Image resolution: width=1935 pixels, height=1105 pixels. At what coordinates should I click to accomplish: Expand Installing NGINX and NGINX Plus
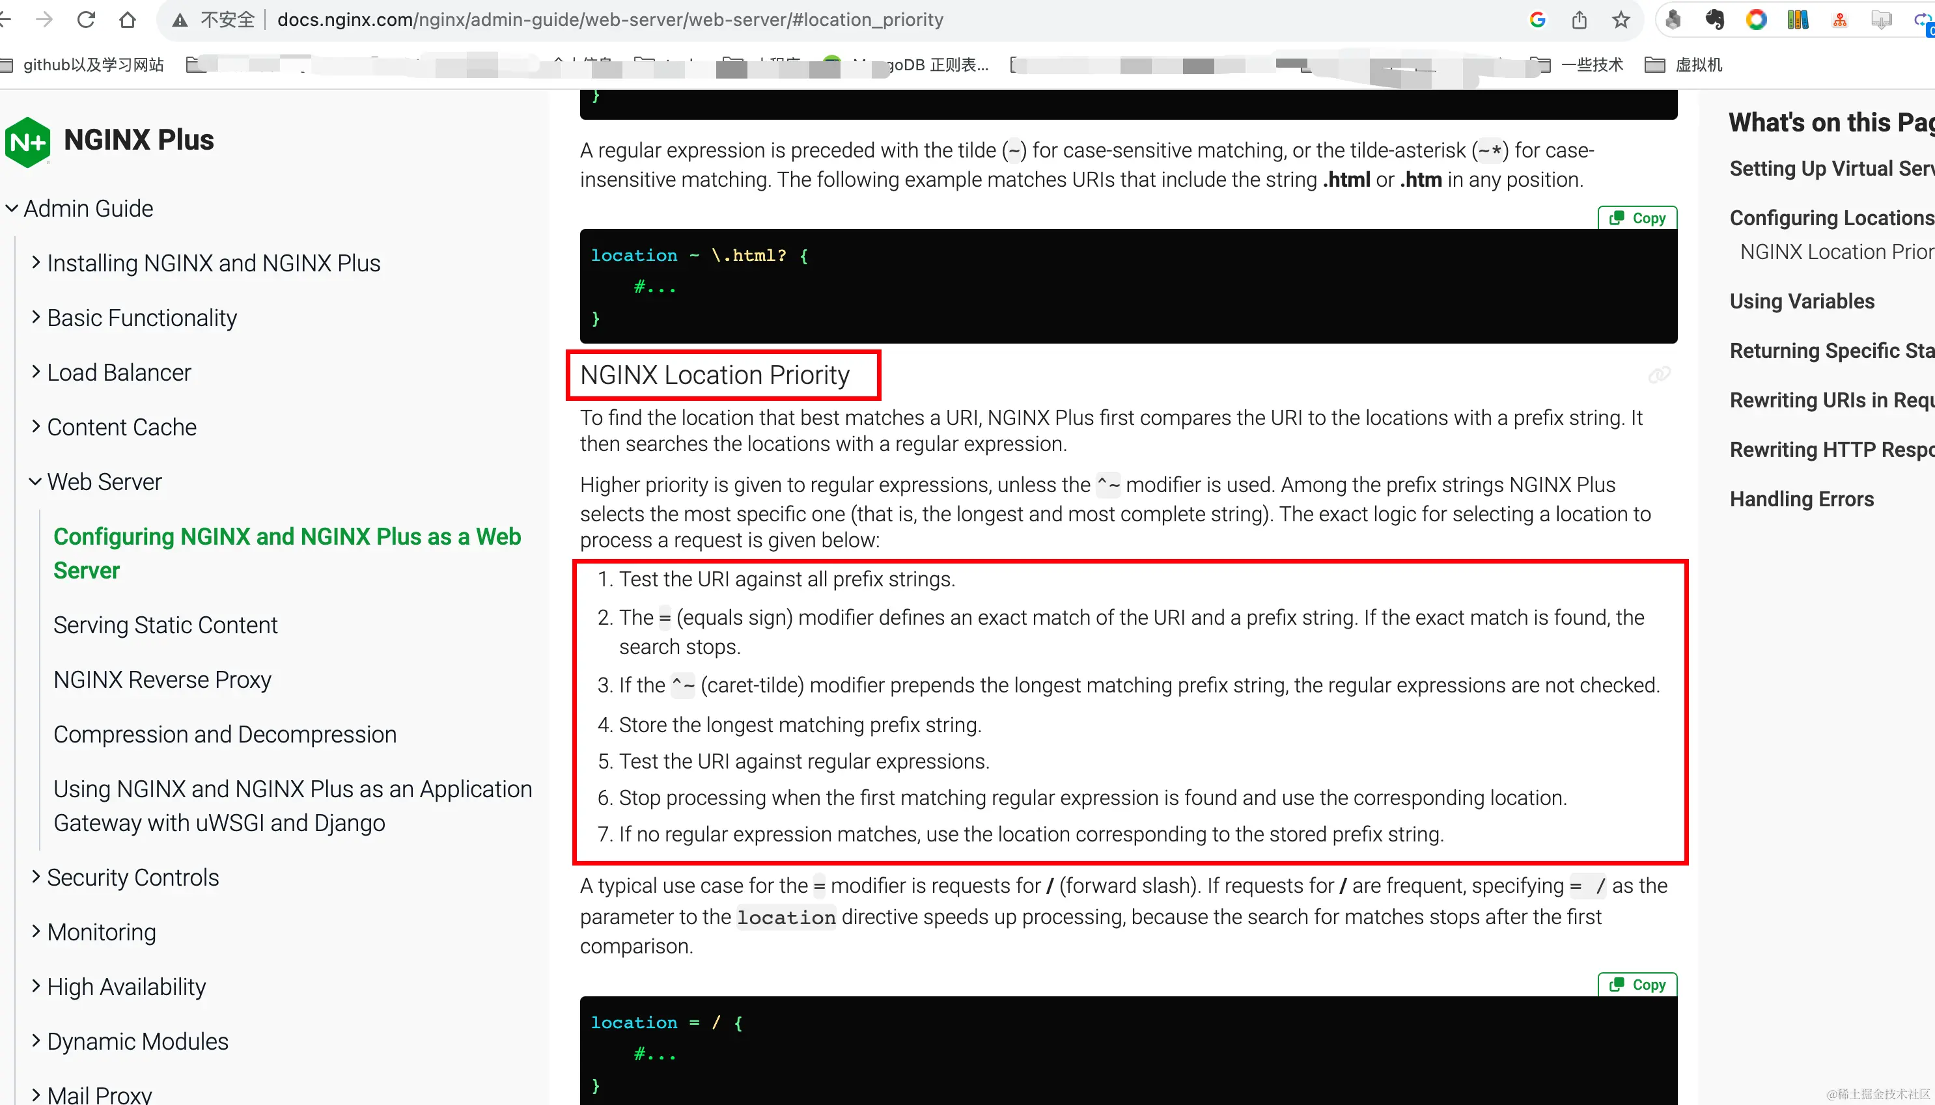click(x=36, y=263)
